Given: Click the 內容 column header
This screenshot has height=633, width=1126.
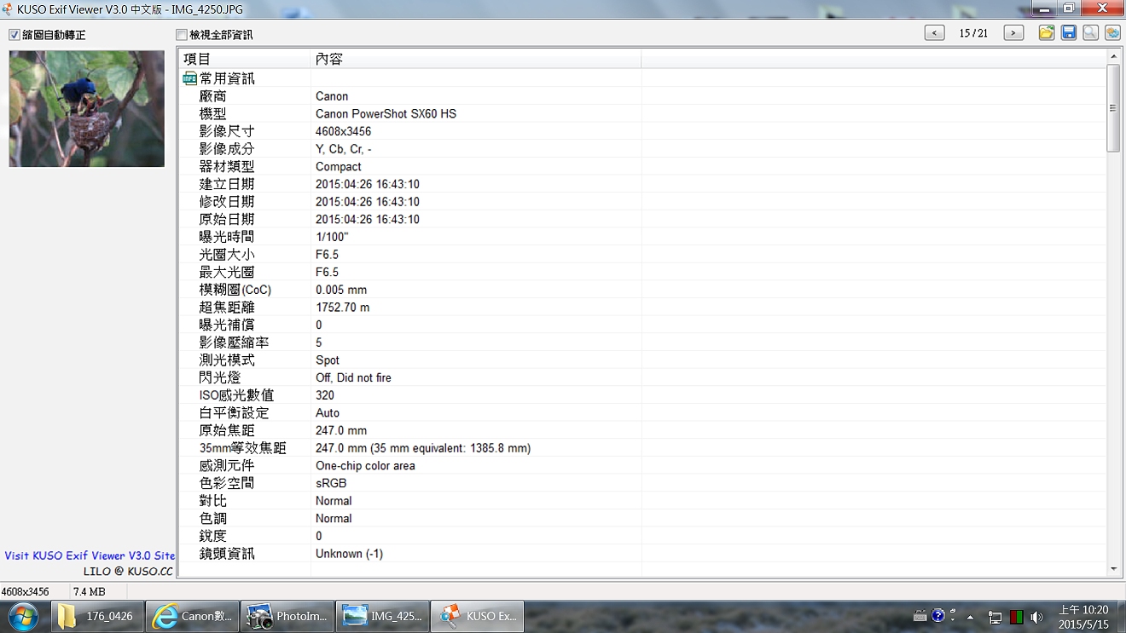Looking at the screenshot, I should [476, 59].
